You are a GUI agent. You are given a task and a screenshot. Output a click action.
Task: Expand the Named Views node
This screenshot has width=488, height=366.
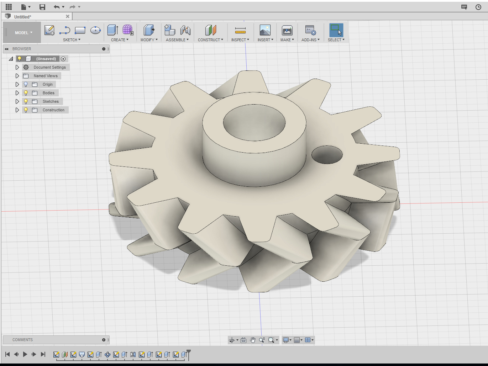(17, 76)
